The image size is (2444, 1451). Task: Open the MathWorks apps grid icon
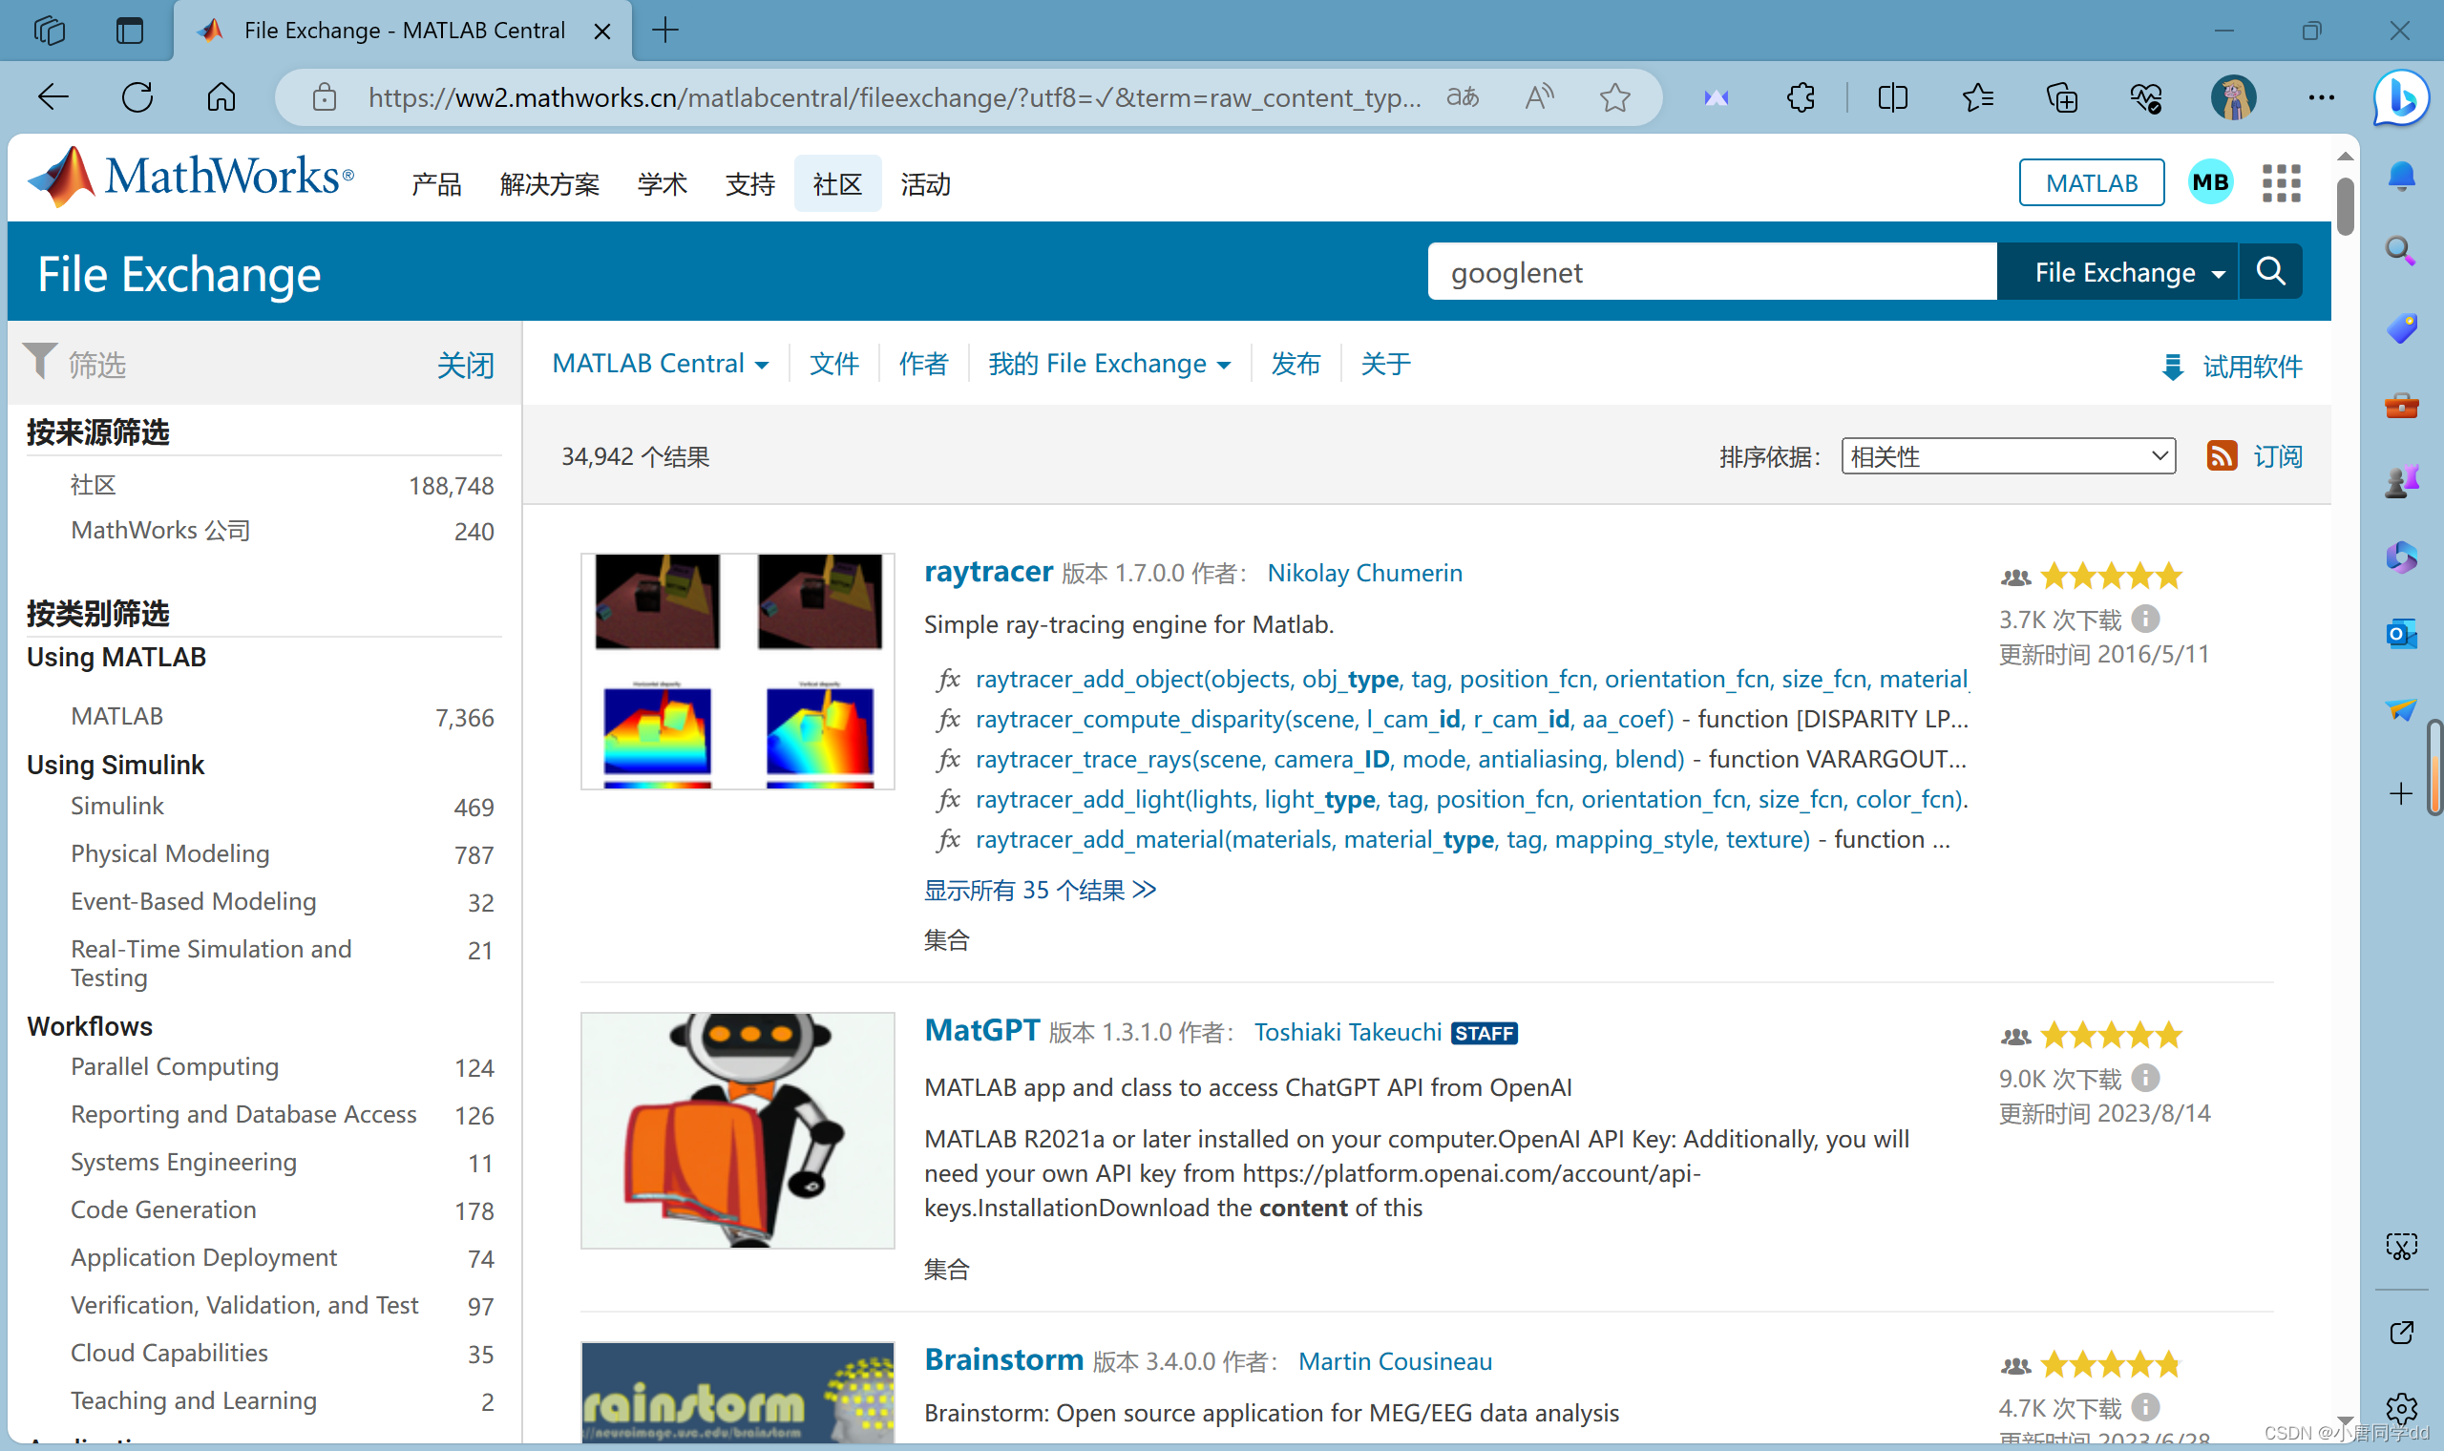tap(2281, 182)
